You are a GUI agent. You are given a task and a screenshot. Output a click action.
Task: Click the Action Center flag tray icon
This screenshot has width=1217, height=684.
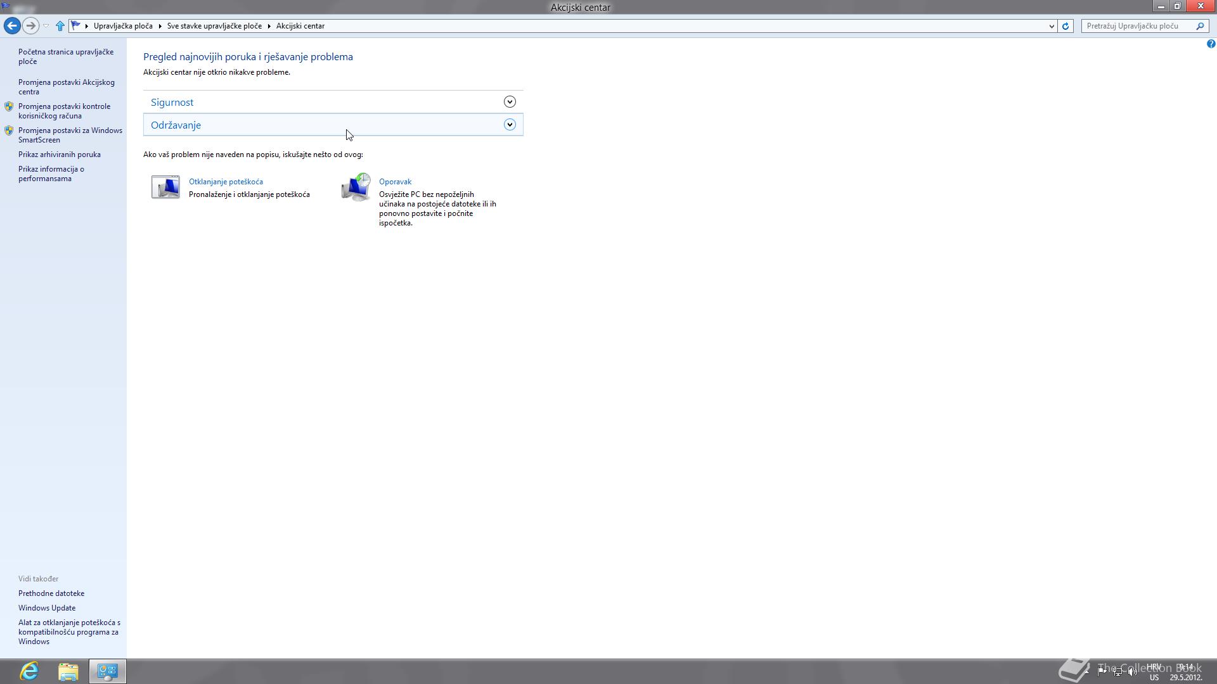coord(1102,672)
